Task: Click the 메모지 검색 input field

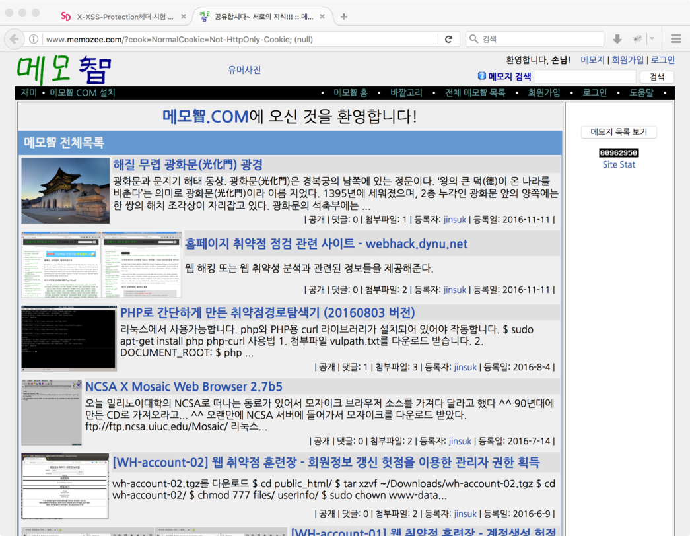Action: coord(585,77)
